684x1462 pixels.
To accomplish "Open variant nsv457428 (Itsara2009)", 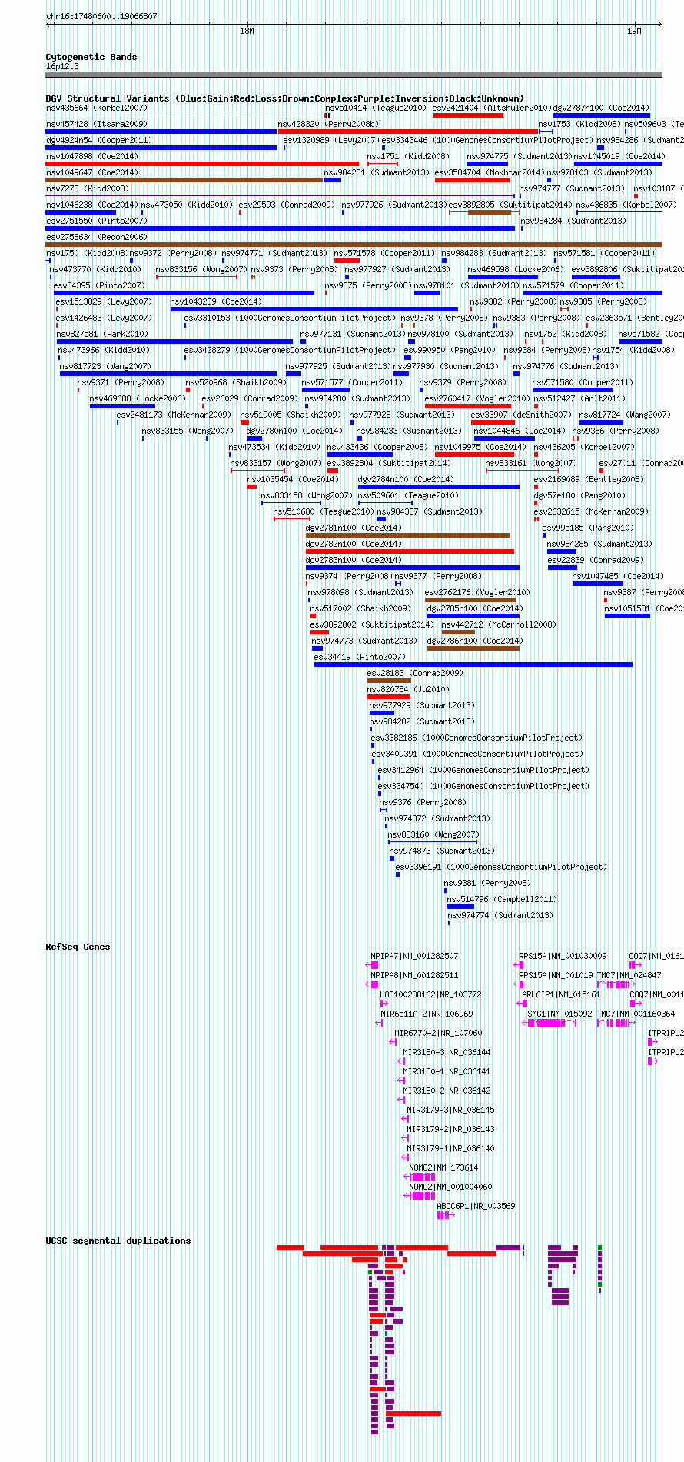I will [161, 132].
